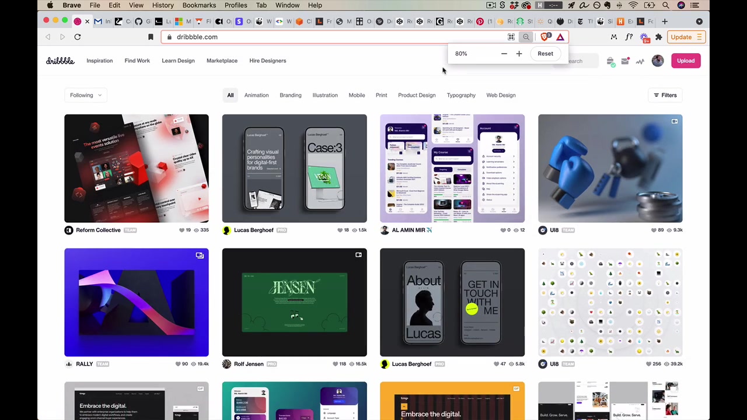Click the Brave Update button
Image resolution: width=747 pixels, height=420 pixels.
tap(686, 37)
